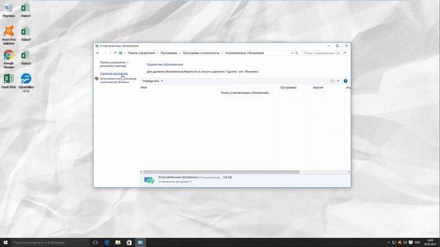Sort by the Программа column header
The width and height of the screenshot is (440, 247).
(x=288, y=87)
